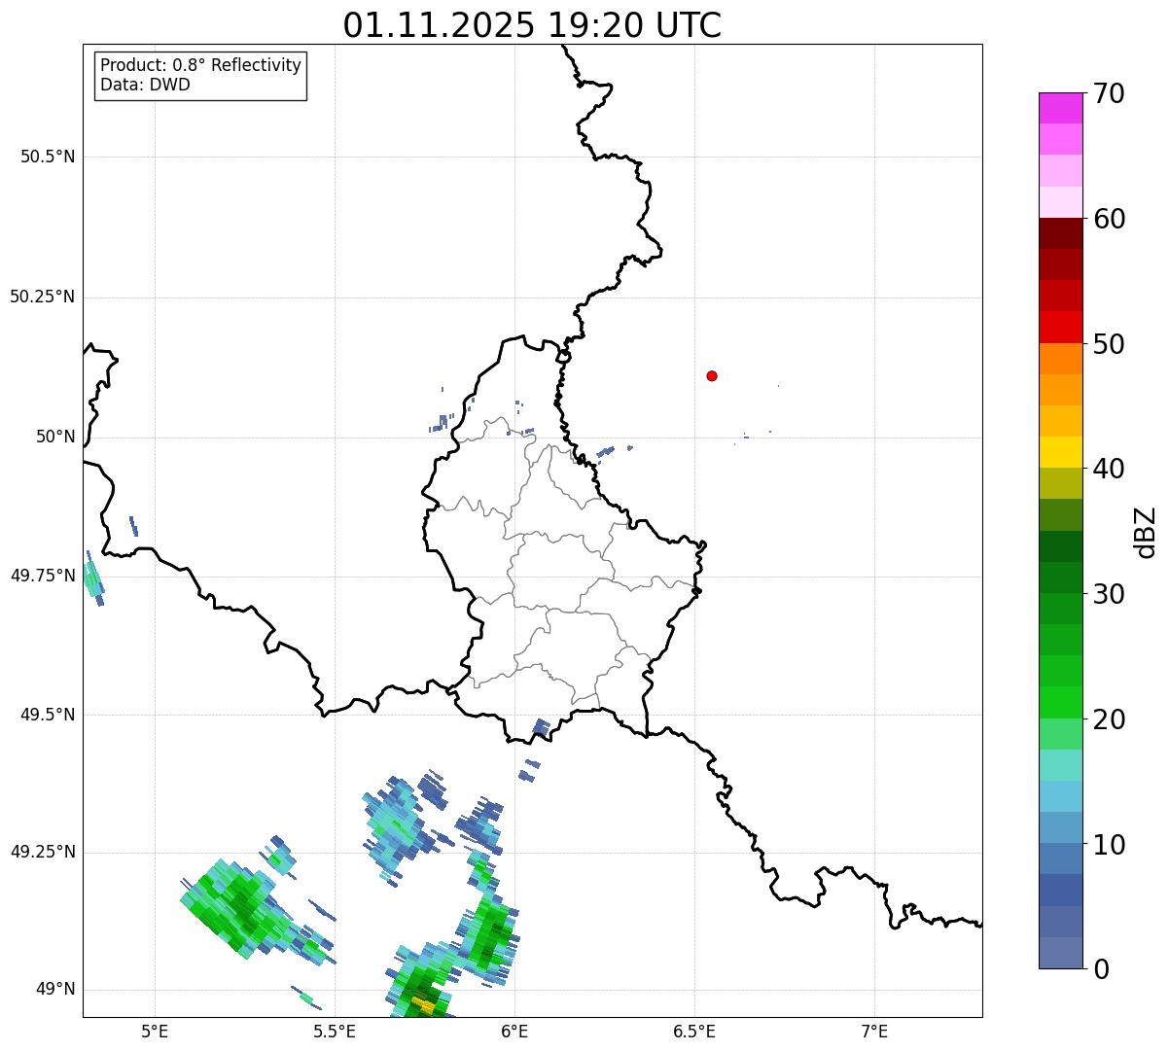
Task: Click the yellow colorbar swatch above 40
Action: pyautogui.click(x=1060, y=452)
